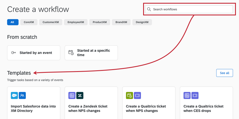This screenshot has height=119, width=239.
Task: Select the All filter tab
Action: point(13,22)
